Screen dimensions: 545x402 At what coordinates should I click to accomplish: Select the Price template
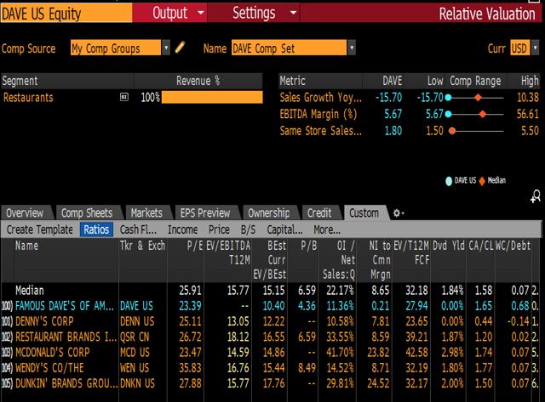(219, 229)
